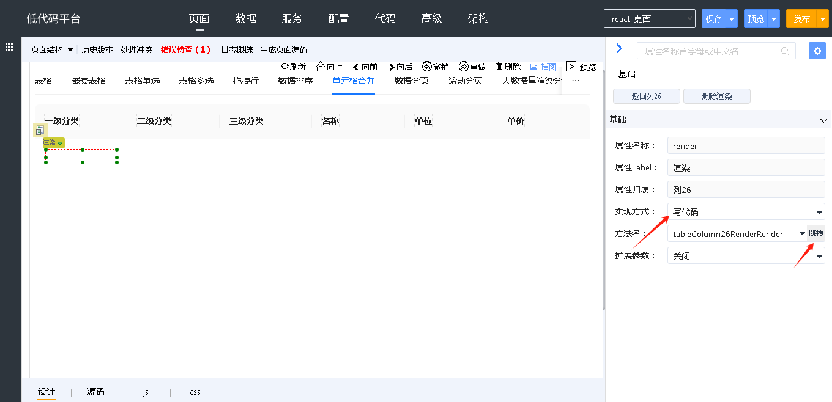Click the 插图 image toolbar button
The height and width of the screenshot is (402, 832).
pos(543,67)
